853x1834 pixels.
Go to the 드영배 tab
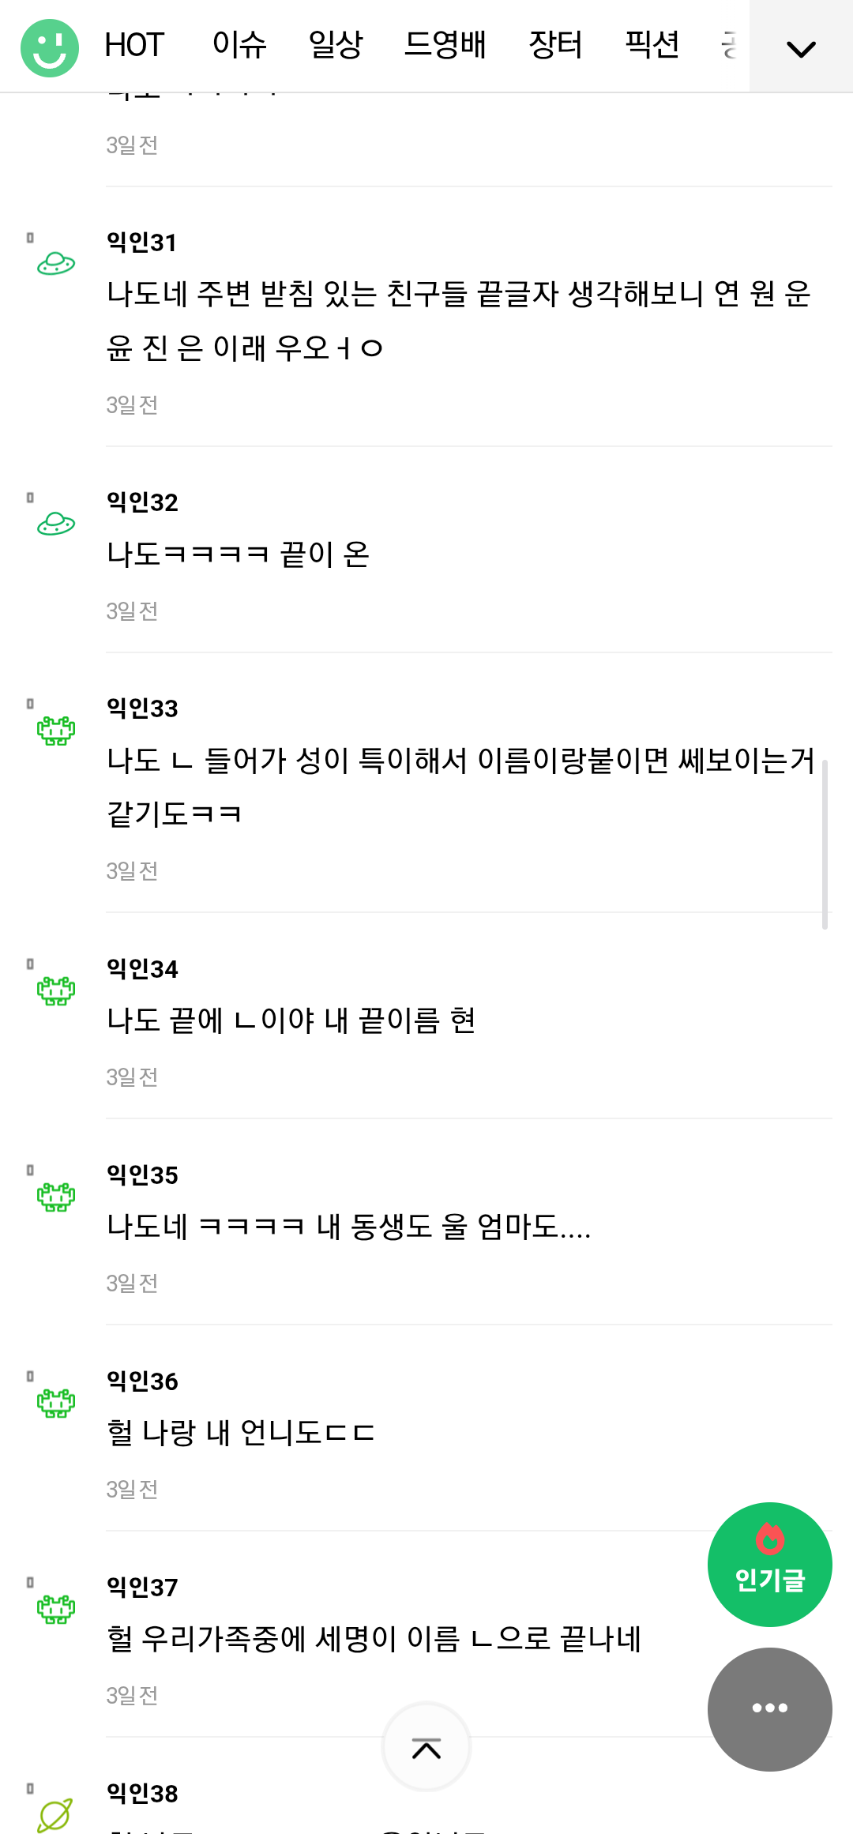pyautogui.click(x=445, y=45)
